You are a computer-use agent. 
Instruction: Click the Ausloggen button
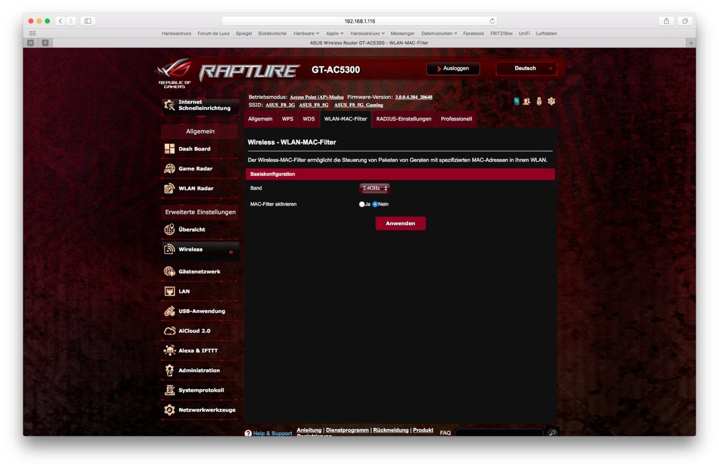click(x=453, y=69)
